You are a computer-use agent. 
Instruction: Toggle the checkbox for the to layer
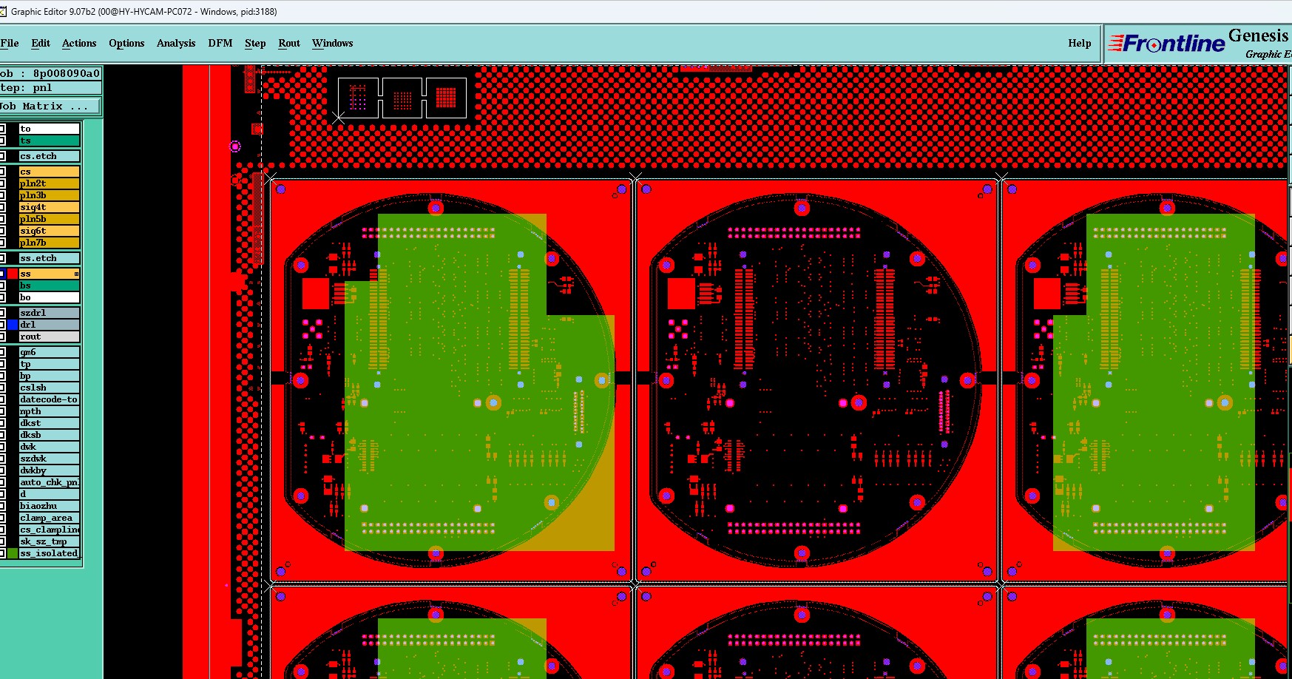(2, 129)
